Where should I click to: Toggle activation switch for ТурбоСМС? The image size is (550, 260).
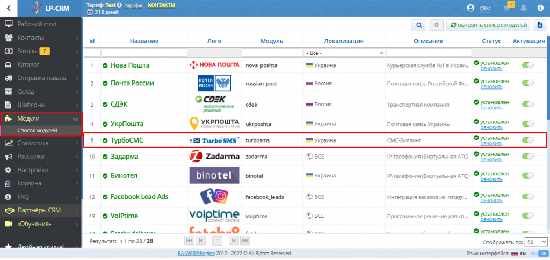528,140
